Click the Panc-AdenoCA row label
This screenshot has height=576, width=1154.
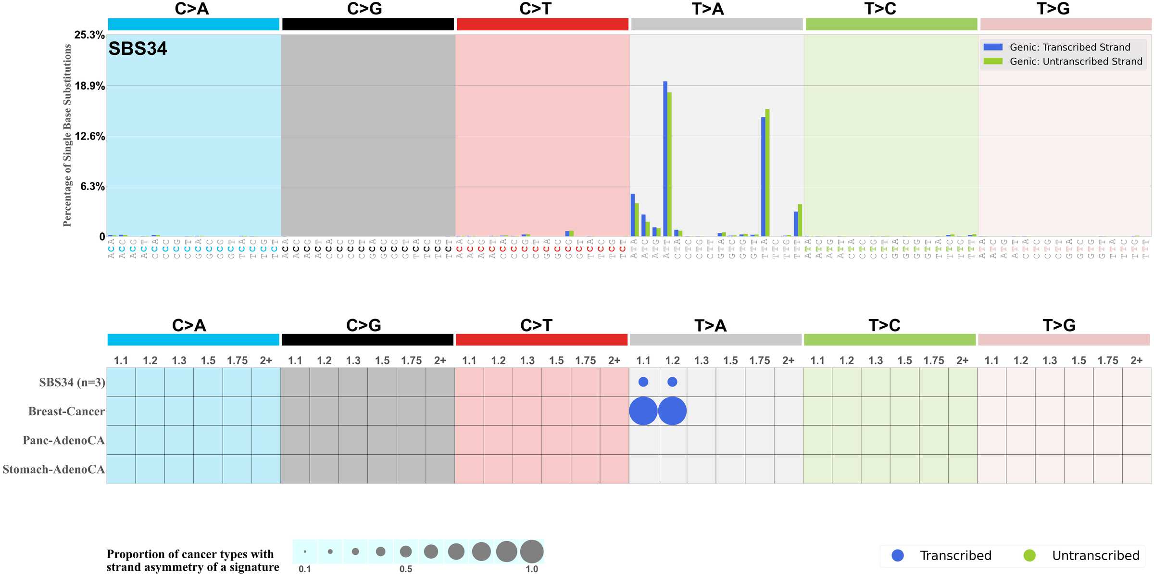coord(63,440)
